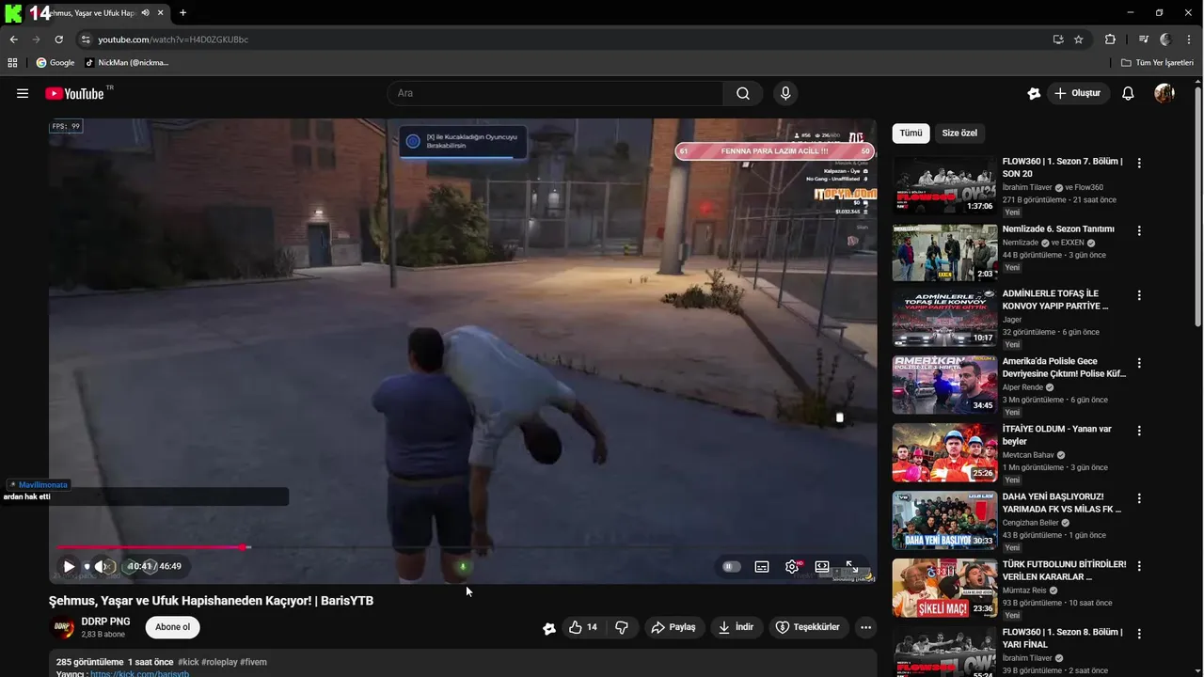Open the NickMan bookmark
This screenshot has height=677, width=1204.
click(x=126, y=63)
